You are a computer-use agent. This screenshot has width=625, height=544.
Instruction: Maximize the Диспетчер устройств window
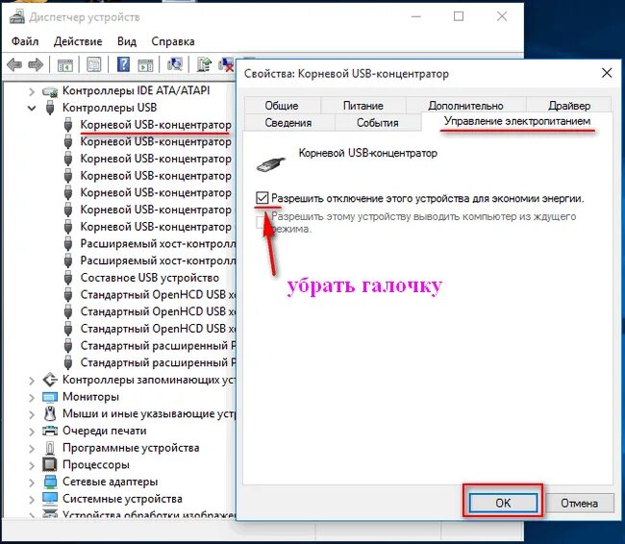coord(459,16)
